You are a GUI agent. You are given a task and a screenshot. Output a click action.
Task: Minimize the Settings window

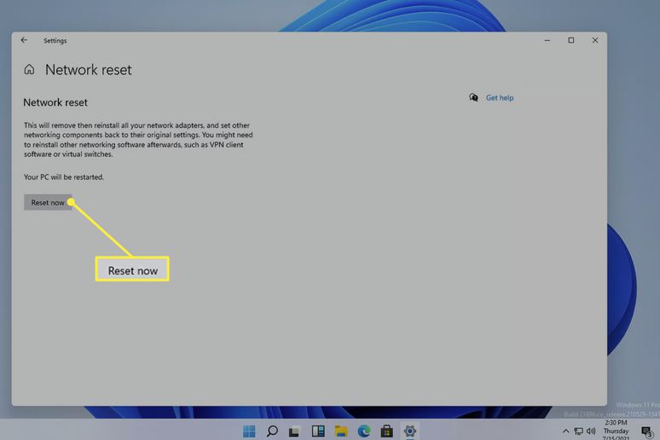coord(547,40)
